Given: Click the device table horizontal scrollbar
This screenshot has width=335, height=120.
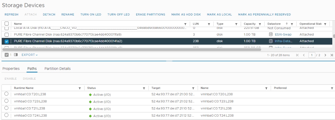Looking at the screenshot, I should pos(131,49).
